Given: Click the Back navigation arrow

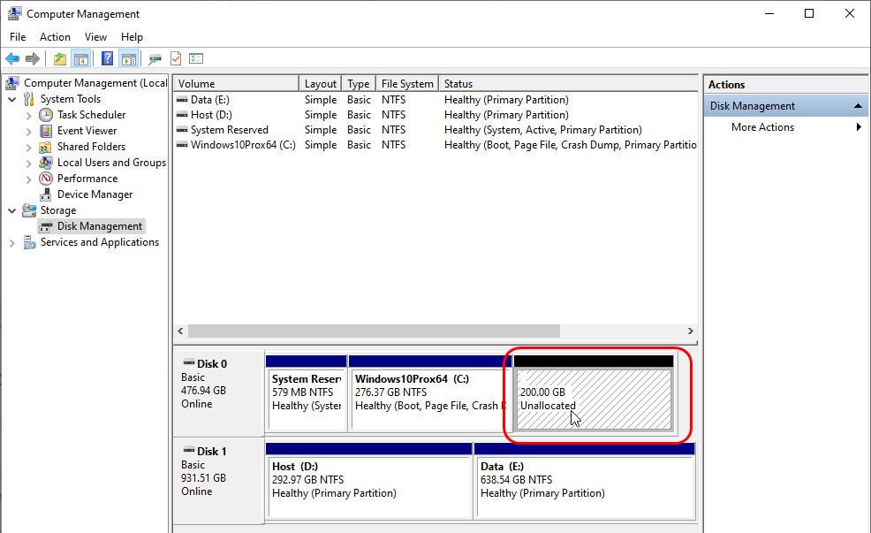Looking at the screenshot, I should [x=13, y=58].
